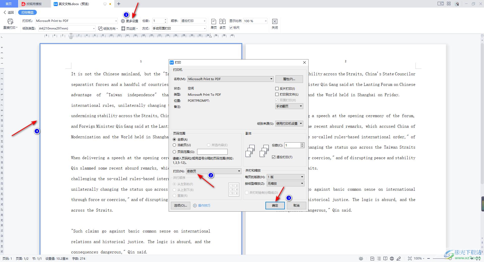Toggle the ruler (标尺) checkbox
The image size is (484, 262).
click(231, 28)
